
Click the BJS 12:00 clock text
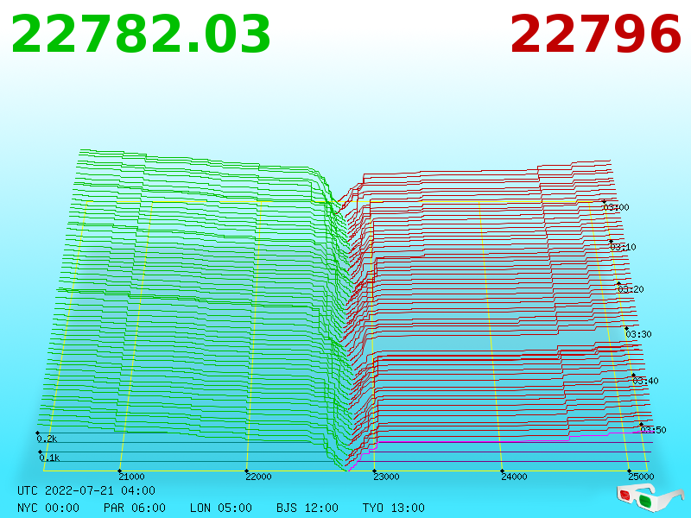[x=307, y=508]
